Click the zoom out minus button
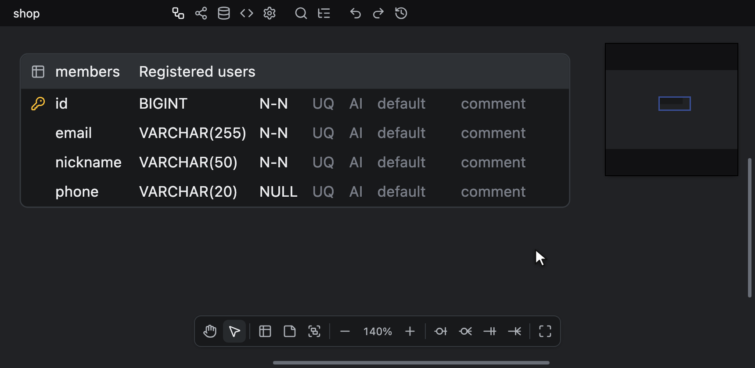The width and height of the screenshot is (755, 368). 345,331
